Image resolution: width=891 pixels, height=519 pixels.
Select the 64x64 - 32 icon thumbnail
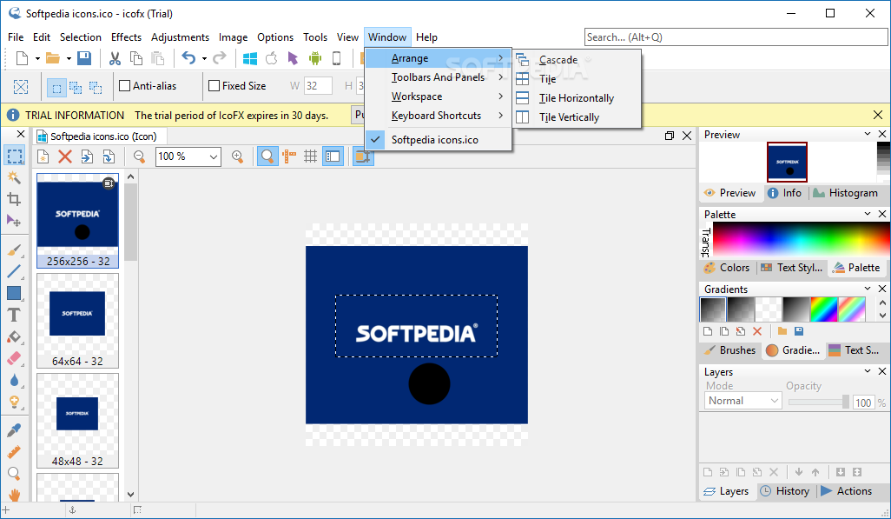tap(78, 321)
